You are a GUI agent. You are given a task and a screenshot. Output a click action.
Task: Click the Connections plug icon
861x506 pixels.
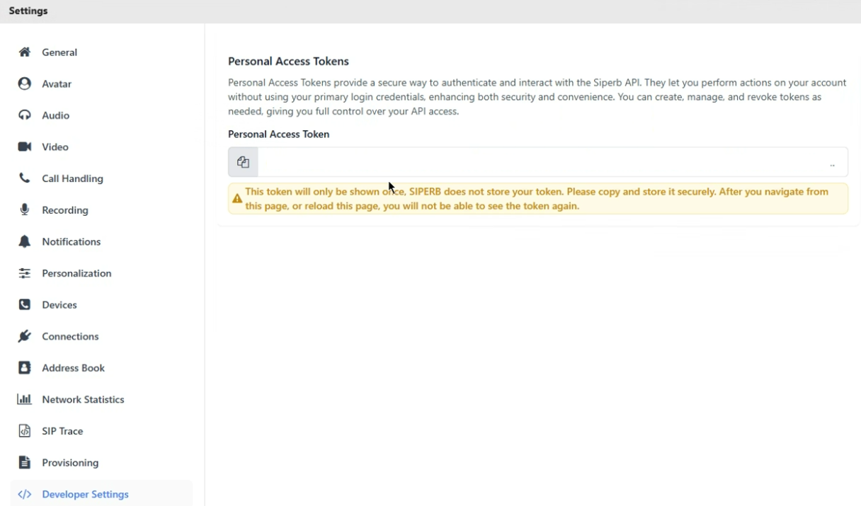coord(25,336)
